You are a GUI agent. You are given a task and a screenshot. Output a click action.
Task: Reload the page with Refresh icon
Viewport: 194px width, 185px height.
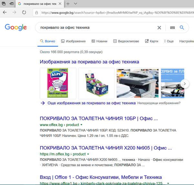point(24,12)
